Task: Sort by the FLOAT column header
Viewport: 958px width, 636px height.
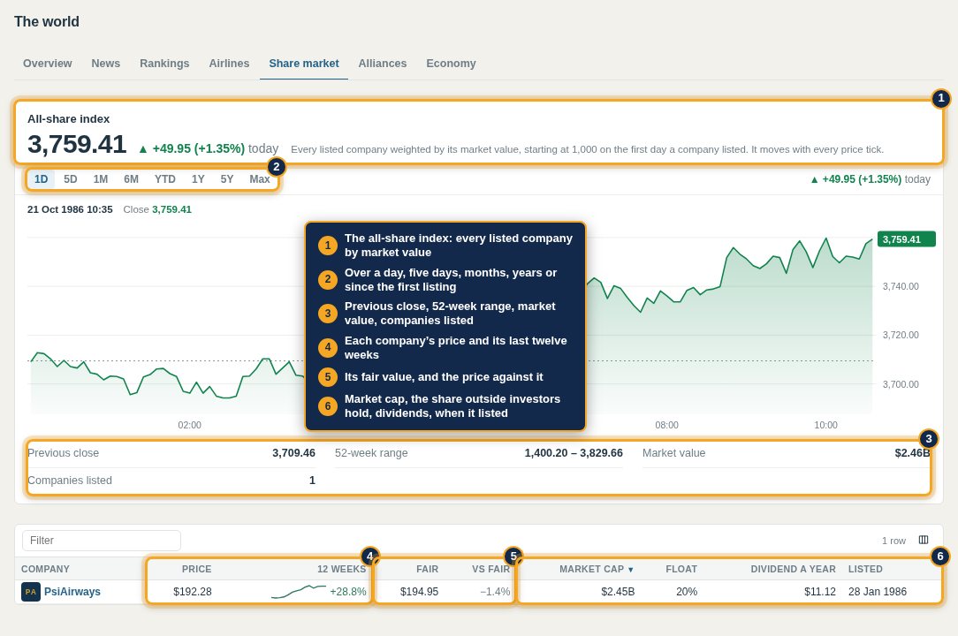Action: (681, 569)
